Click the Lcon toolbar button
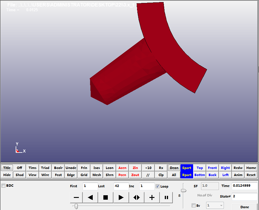259x210 pixels. (x=110, y=168)
